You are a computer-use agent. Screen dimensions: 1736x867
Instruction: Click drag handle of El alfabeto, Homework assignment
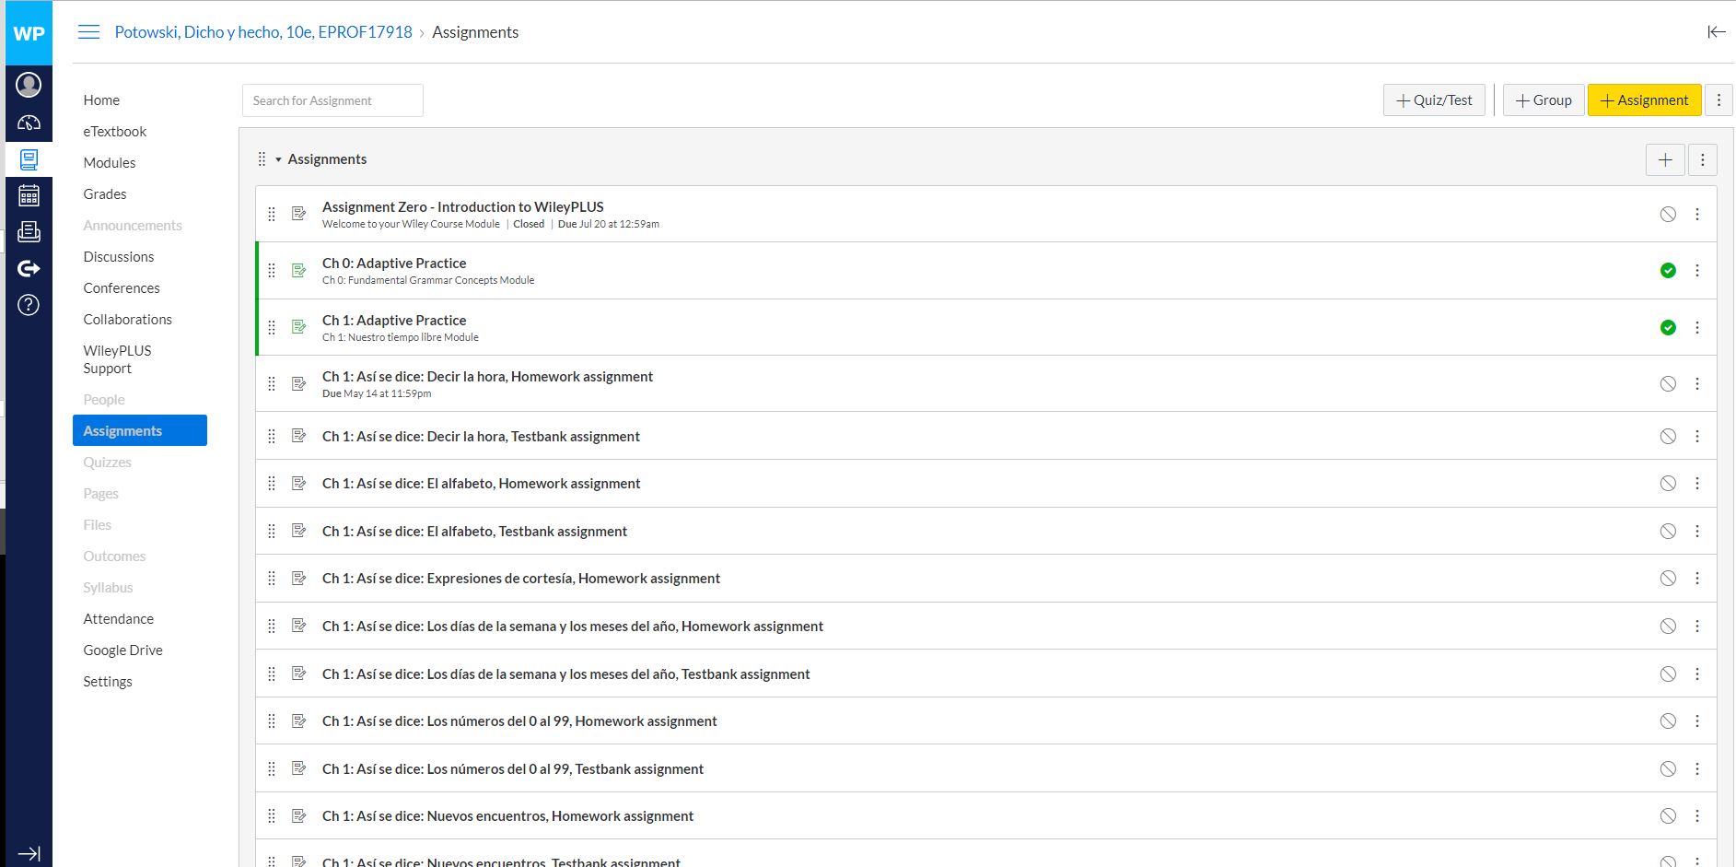[271, 484]
